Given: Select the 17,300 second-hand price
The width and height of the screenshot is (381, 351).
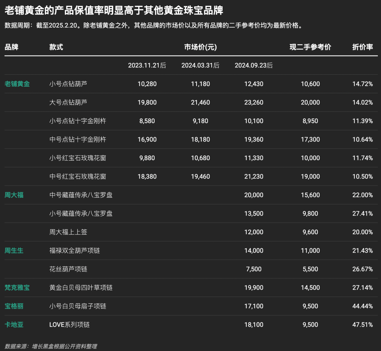Looking at the screenshot, I should tap(310, 139).
